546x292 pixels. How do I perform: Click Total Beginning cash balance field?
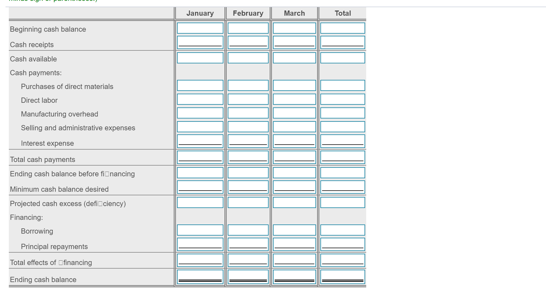click(x=342, y=28)
